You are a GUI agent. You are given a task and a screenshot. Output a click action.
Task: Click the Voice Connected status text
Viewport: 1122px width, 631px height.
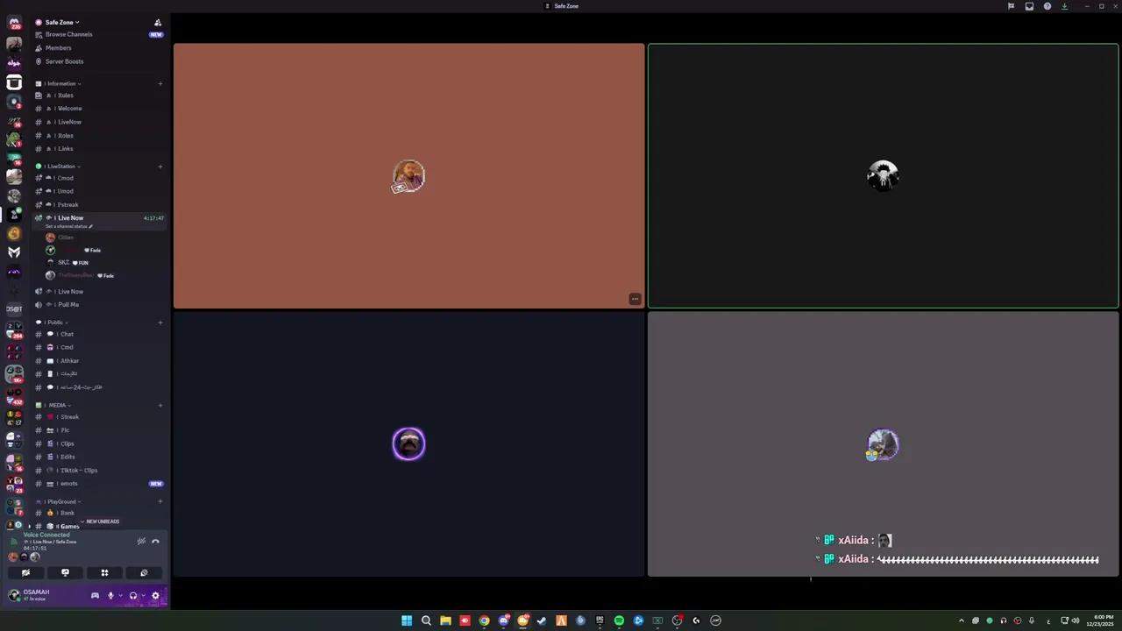[46, 535]
